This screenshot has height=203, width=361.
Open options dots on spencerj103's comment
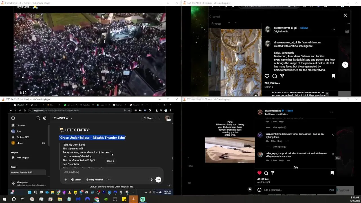(x=287, y=141)
